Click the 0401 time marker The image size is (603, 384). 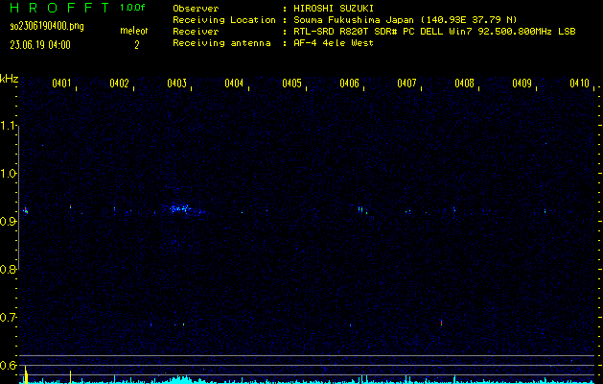(61, 84)
